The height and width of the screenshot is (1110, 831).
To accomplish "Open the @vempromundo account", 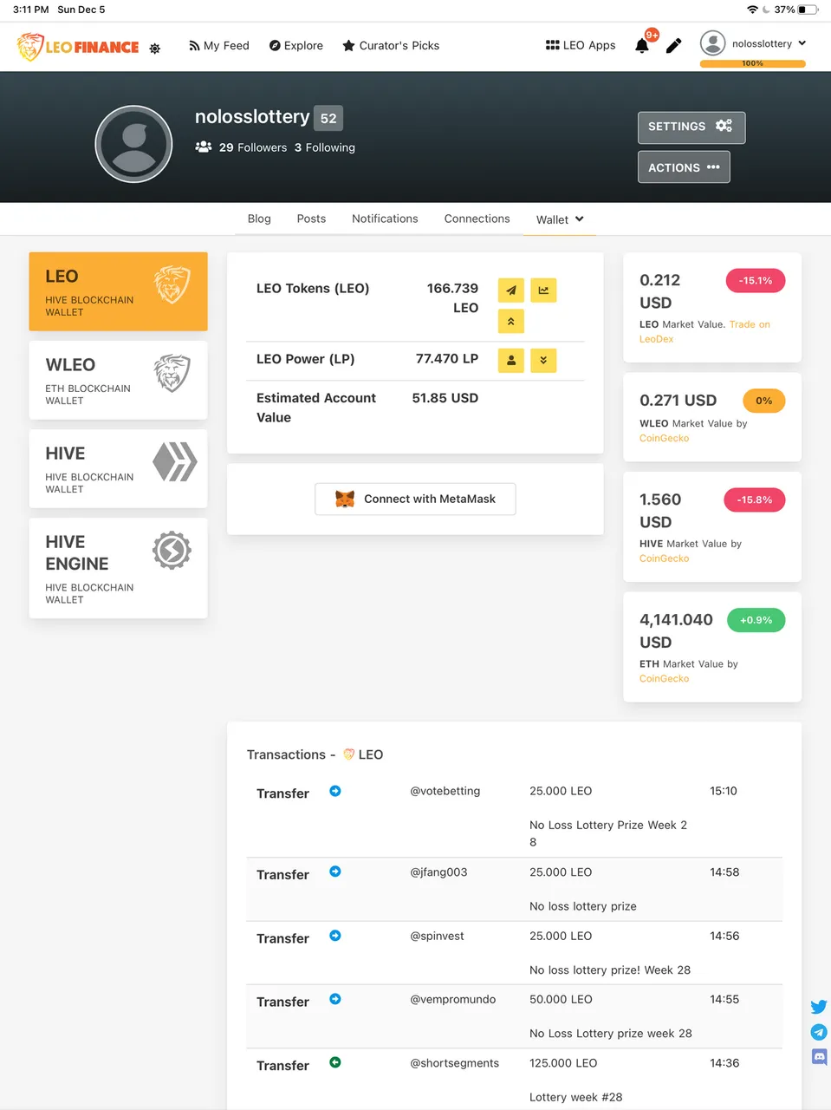I will (x=452, y=999).
